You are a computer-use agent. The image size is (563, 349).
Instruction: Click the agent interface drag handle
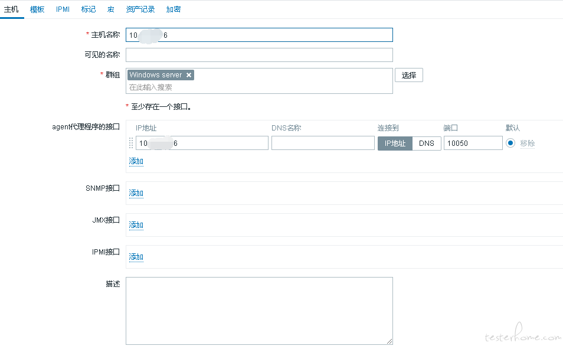click(x=131, y=143)
